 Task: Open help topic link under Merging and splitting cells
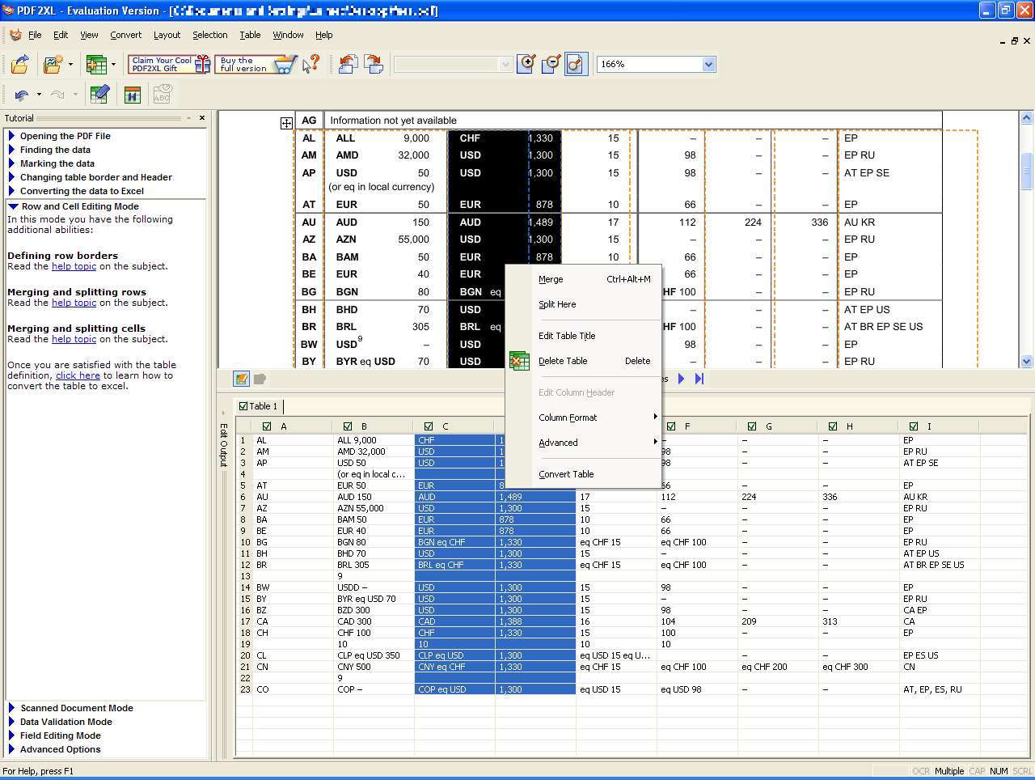point(74,339)
